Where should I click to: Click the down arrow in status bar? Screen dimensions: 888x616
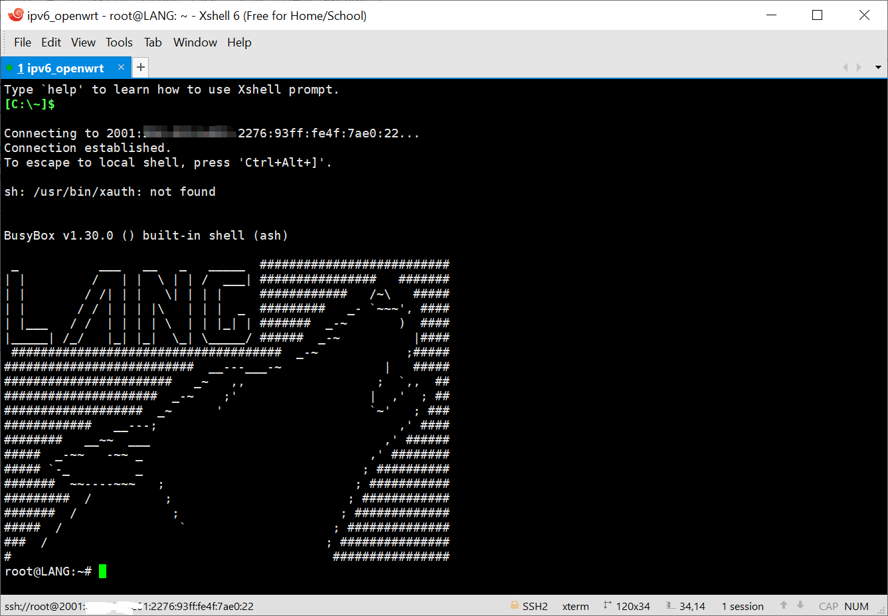point(800,605)
